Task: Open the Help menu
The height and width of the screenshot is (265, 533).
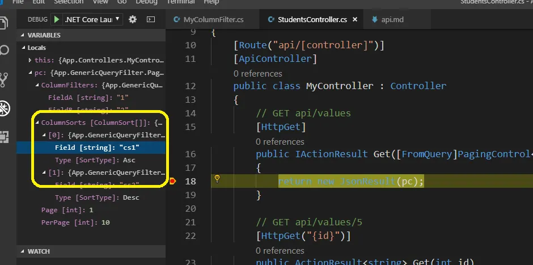Action: coord(211,2)
